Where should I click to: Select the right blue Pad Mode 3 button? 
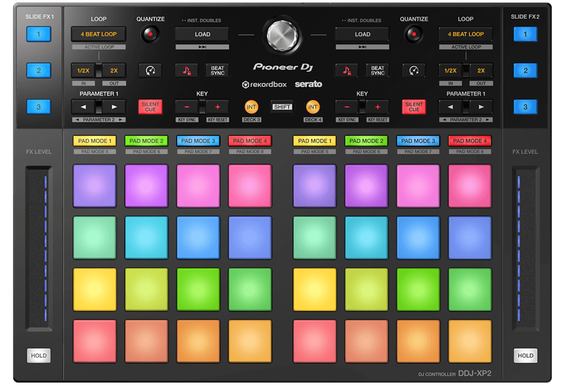point(418,141)
